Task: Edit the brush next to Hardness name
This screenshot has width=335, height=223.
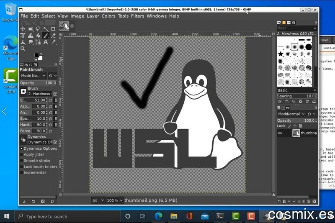Action: pyautogui.click(x=55, y=94)
